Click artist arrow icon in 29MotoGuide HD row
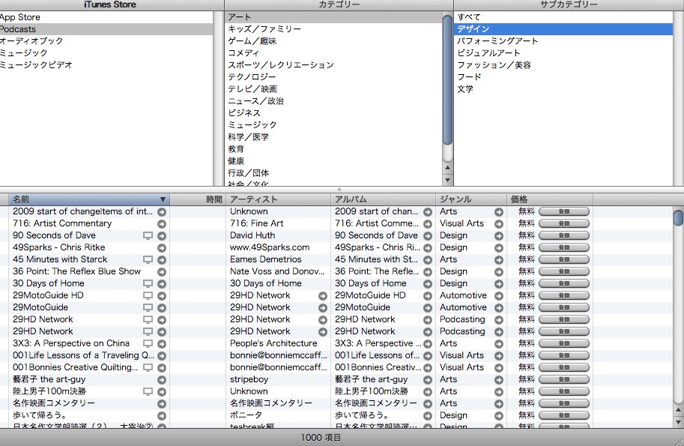The image size is (684, 446). pyautogui.click(x=323, y=296)
